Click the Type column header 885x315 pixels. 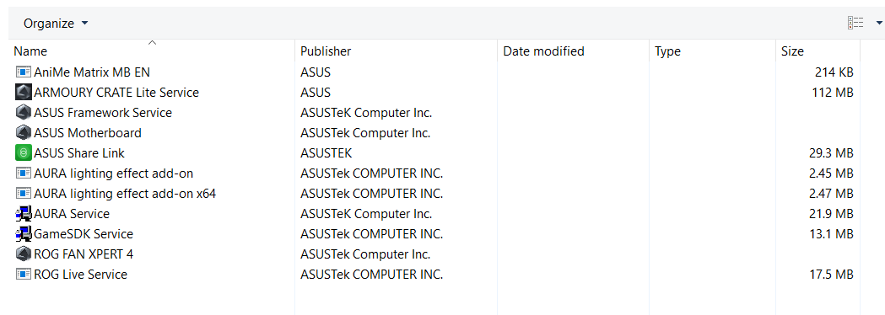(713, 51)
